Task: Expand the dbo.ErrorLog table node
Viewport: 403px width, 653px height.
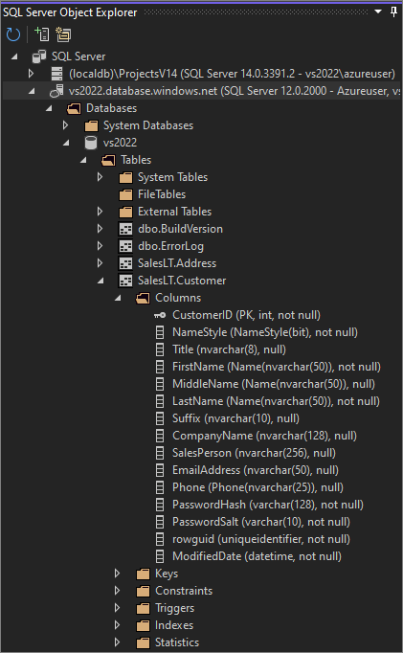Action: [100, 246]
